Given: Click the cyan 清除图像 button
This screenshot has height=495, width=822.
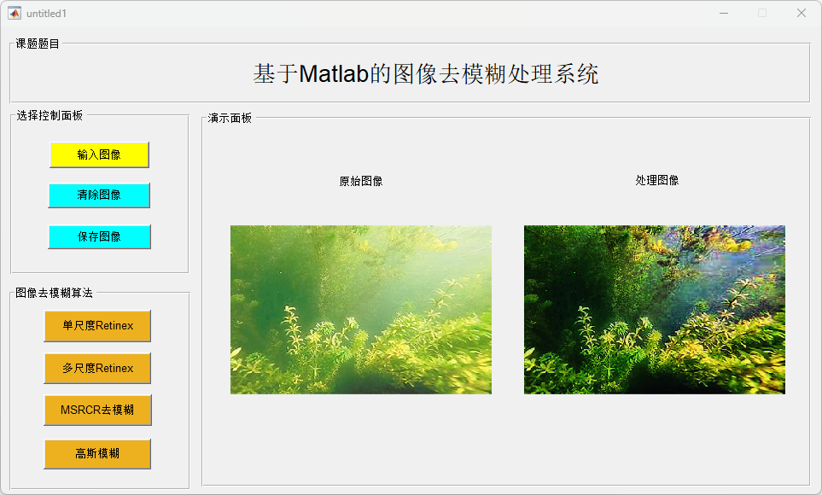Looking at the screenshot, I should (x=99, y=195).
